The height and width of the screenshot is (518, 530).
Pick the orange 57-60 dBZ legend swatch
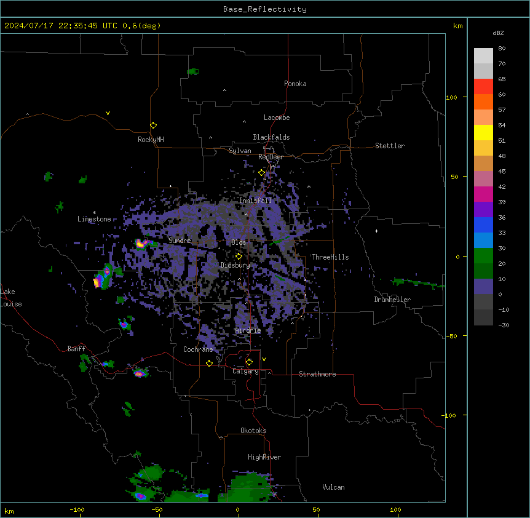pyautogui.click(x=483, y=102)
